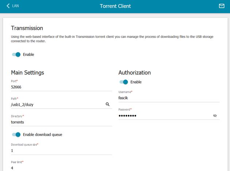
Task: Click the Port field showing 52666
Action: (61, 87)
